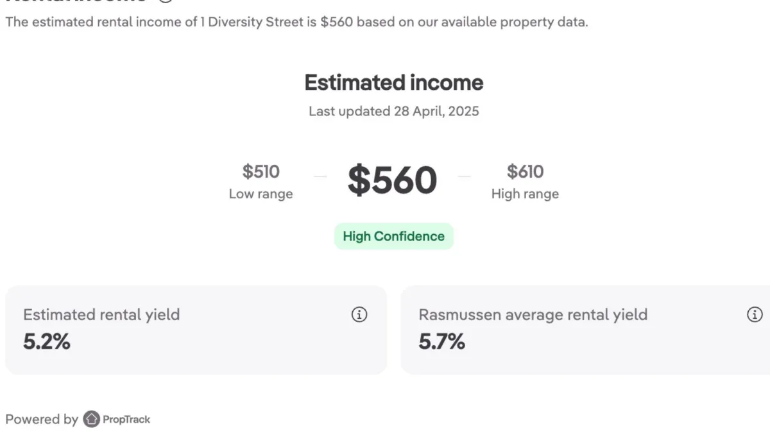Click the Last updated 28 April, 2025 text
770x433 pixels.
pos(393,111)
